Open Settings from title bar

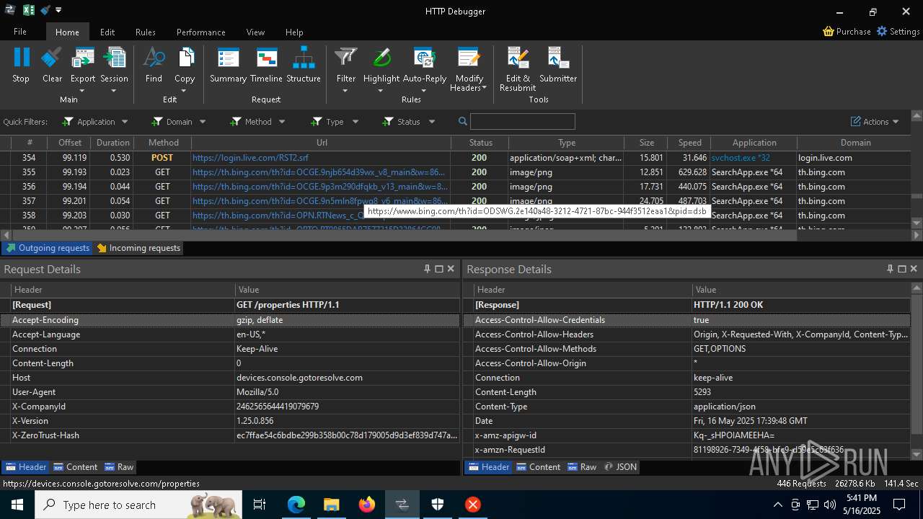[898, 32]
